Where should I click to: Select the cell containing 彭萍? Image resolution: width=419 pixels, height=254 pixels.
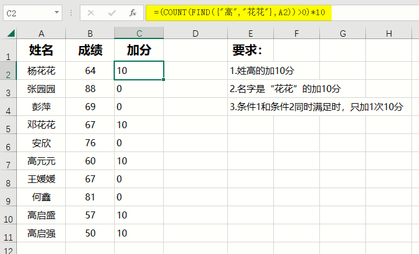point(41,107)
